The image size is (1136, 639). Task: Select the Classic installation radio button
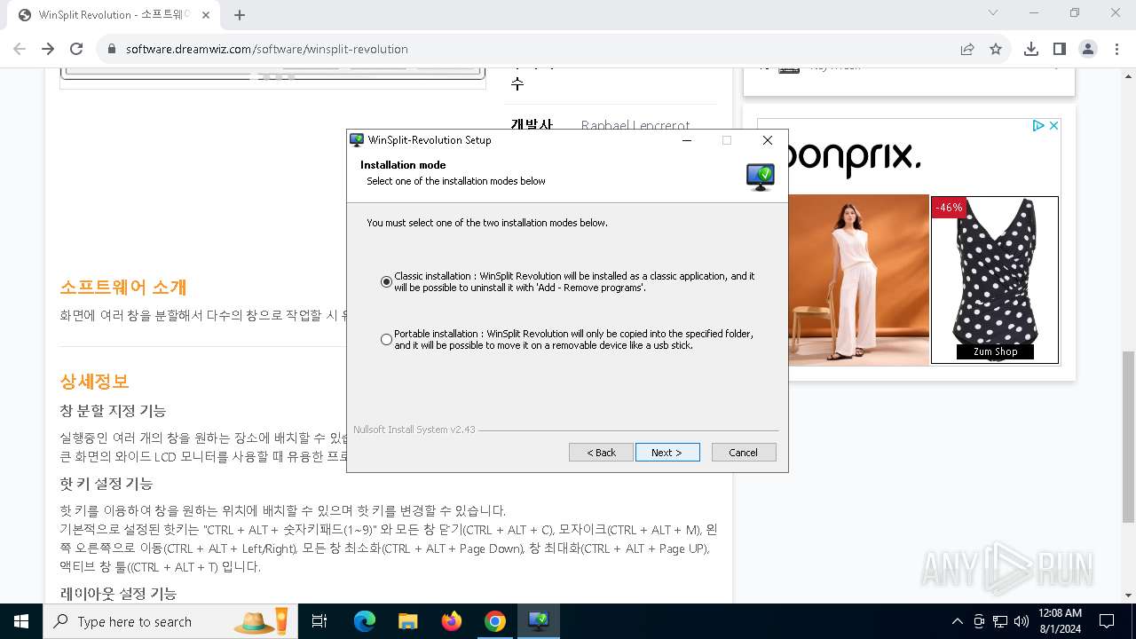(386, 282)
